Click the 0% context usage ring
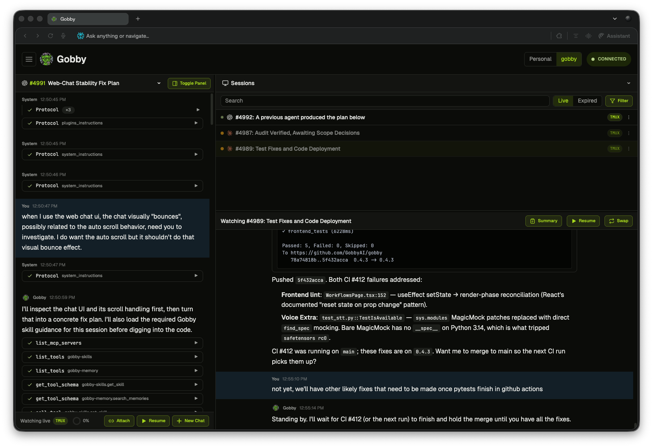Screen dimensions: 653x448 (77, 421)
